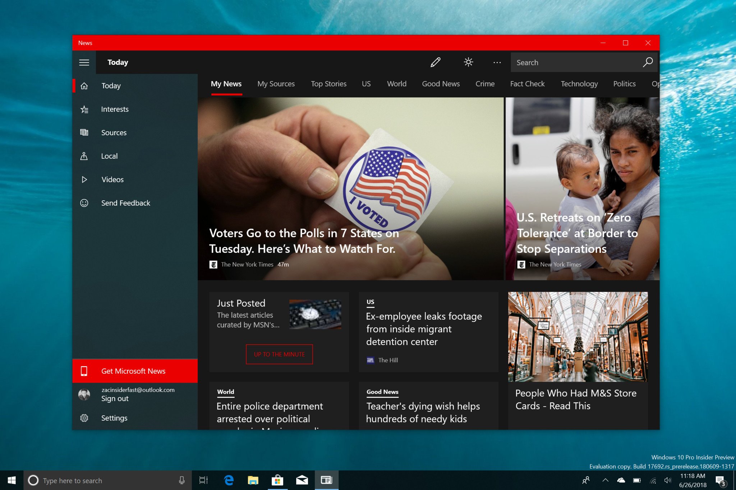The height and width of the screenshot is (490, 736).
Task: Select the My News tab
Action: point(226,84)
